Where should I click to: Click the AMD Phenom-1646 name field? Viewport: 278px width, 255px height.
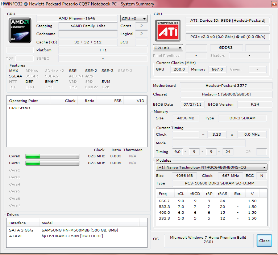(x=77, y=18)
